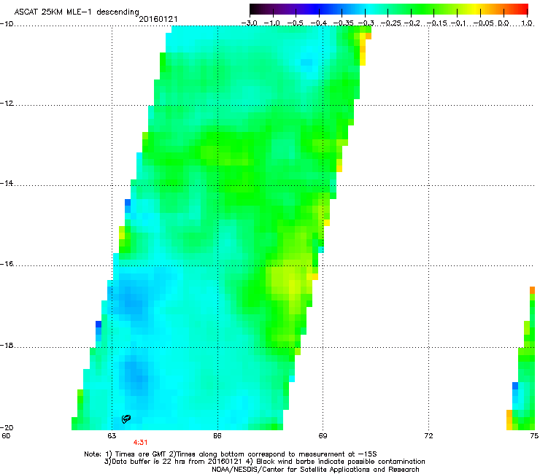Click the "NOAA/NESDIS/Center for Satellite Applications and Research" credit
Image resolution: width=540 pixels, height=474 pixels.
click(315, 469)
